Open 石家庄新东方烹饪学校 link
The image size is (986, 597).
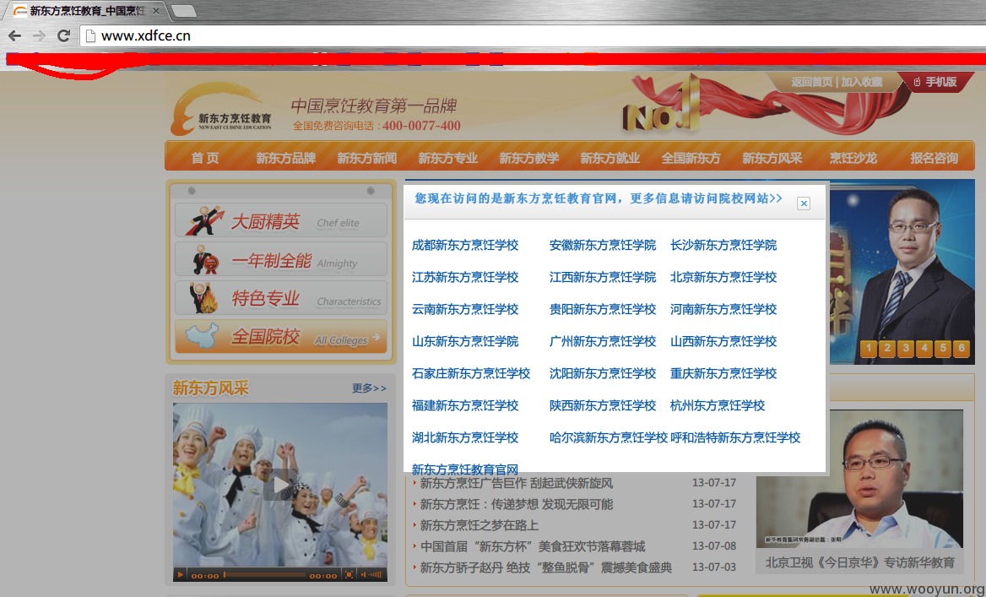tap(471, 373)
